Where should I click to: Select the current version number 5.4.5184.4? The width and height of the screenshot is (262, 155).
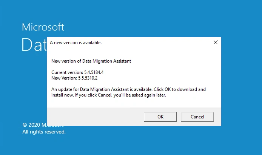94,72
